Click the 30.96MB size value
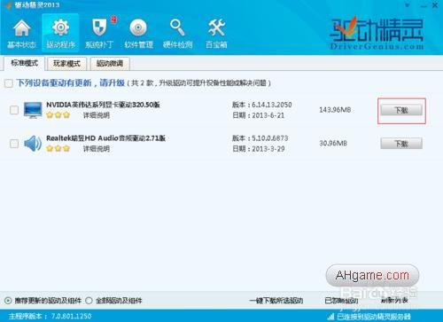This screenshot has width=443, height=322. pos(333,144)
